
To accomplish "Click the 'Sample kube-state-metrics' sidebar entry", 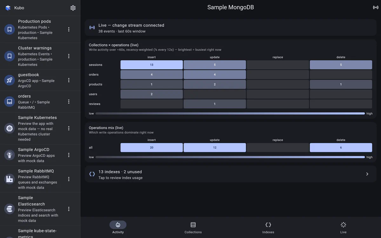I will click(40, 232).
